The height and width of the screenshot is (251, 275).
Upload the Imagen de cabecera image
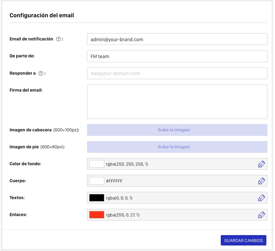click(x=177, y=130)
